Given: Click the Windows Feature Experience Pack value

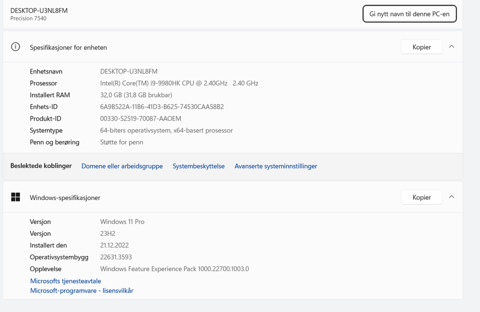Looking at the screenshot, I should 174,269.
